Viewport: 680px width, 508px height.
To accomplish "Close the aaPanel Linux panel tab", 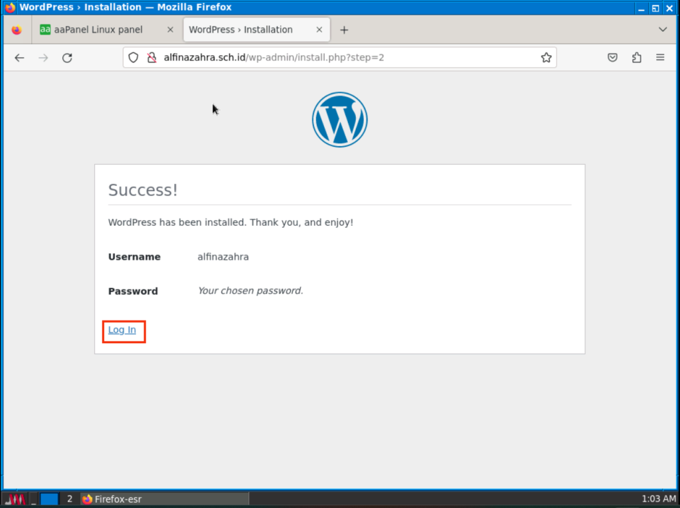I will [x=170, y=30].
